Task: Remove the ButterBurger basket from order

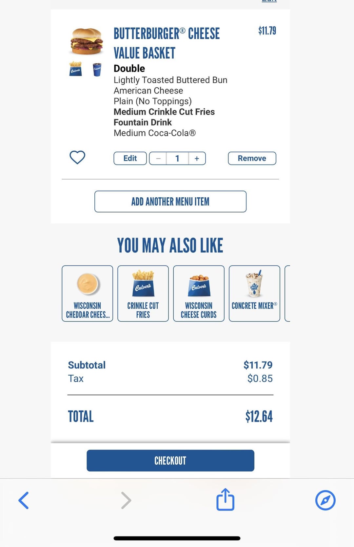Action: 252,158
